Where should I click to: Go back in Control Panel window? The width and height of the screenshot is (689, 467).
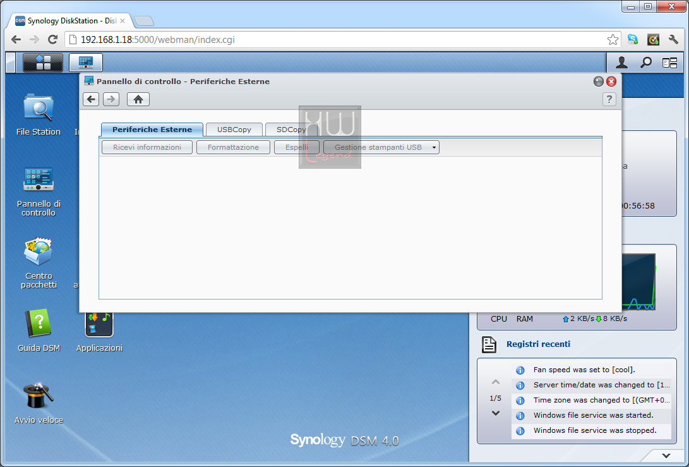coord(91,99)
